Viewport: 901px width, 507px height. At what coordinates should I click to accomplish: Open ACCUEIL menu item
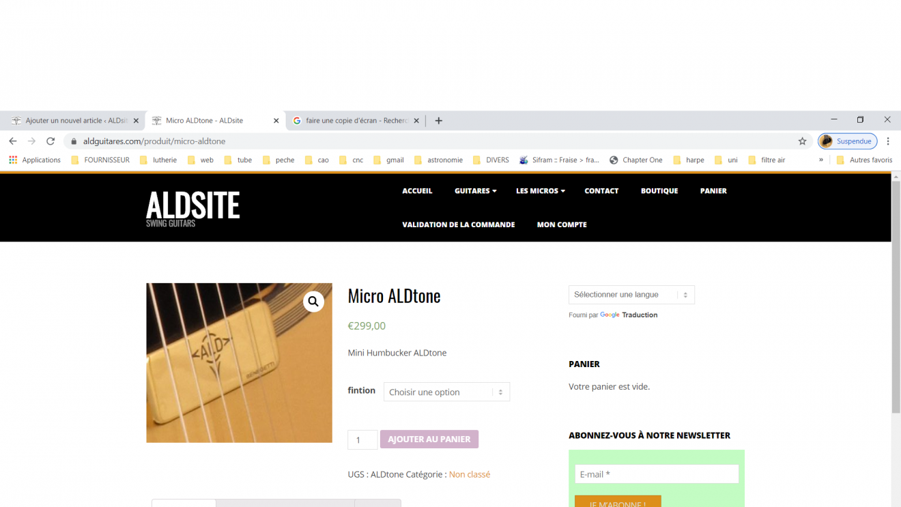[417, 191]
